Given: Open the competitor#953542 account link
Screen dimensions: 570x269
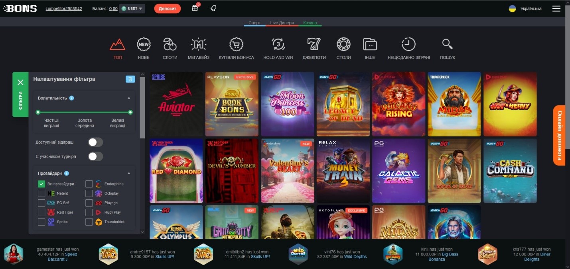Looking at the screenshot, I should (x=64, y=9).
